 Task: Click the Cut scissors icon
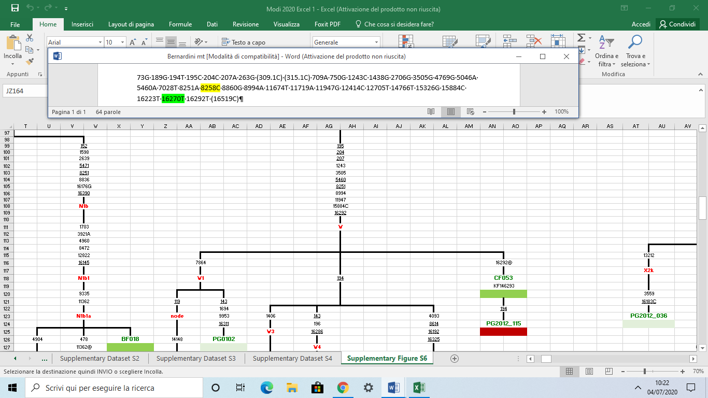click(x=30, y=38)
